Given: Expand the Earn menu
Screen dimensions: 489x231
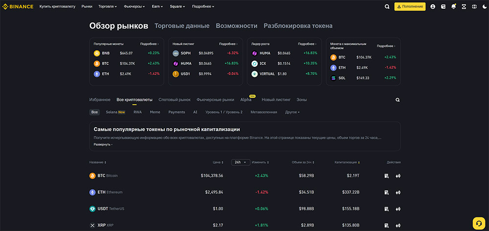Looking at the screenshot, I should (157, 6).
